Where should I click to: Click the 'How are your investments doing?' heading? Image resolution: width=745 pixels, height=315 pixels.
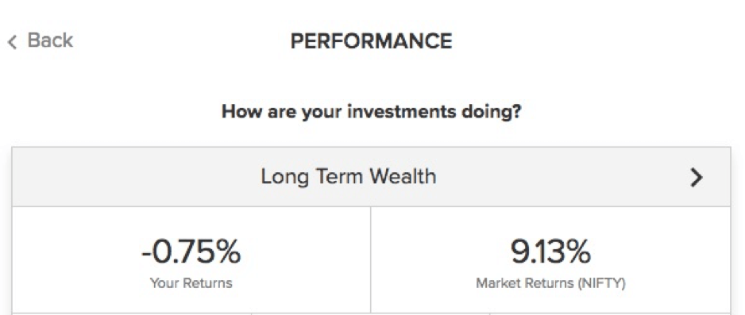[x=372, y=112]
